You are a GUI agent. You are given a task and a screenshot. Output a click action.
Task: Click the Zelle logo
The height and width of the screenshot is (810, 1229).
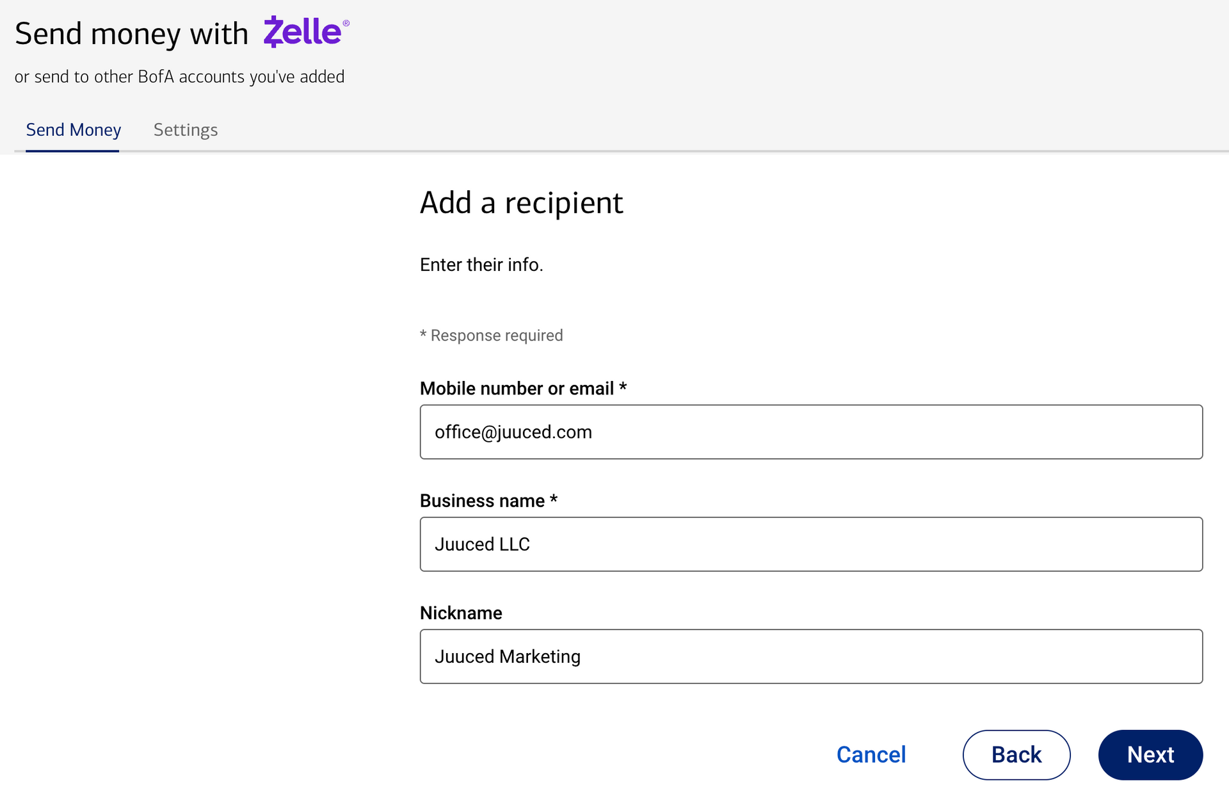303,32
